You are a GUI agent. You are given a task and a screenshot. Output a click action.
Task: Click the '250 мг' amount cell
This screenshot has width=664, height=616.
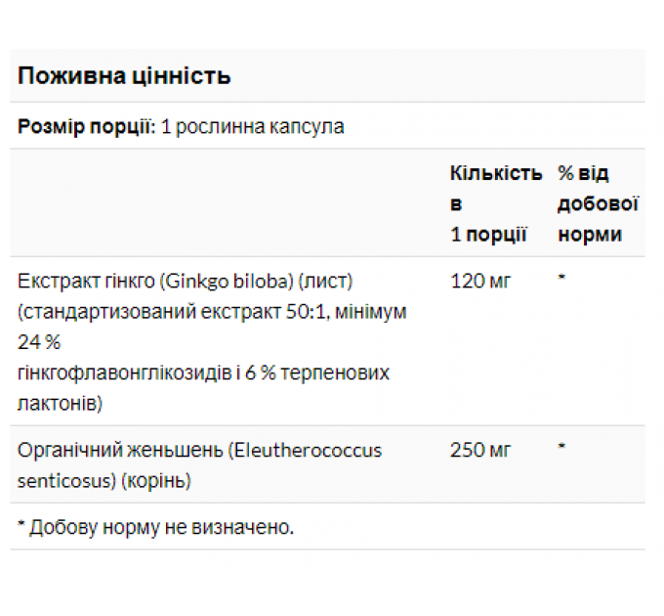tap(480, 450)
